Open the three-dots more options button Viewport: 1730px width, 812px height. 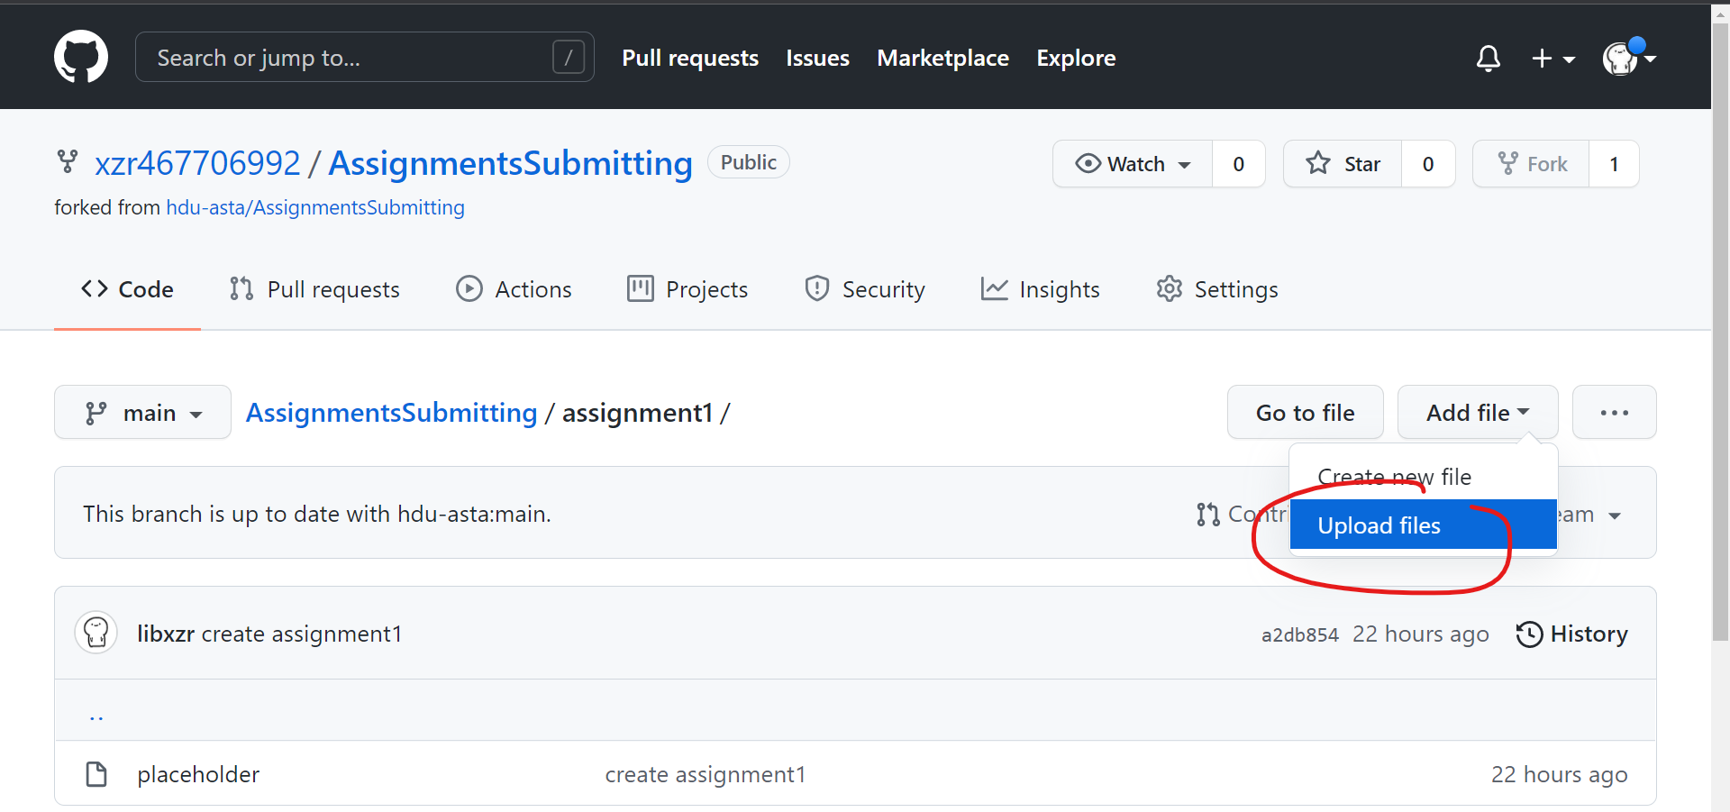[x=1614, y=413]
